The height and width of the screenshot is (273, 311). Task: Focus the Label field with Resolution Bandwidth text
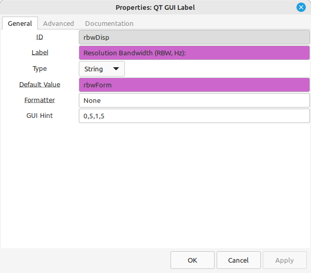tap(194, 53)
